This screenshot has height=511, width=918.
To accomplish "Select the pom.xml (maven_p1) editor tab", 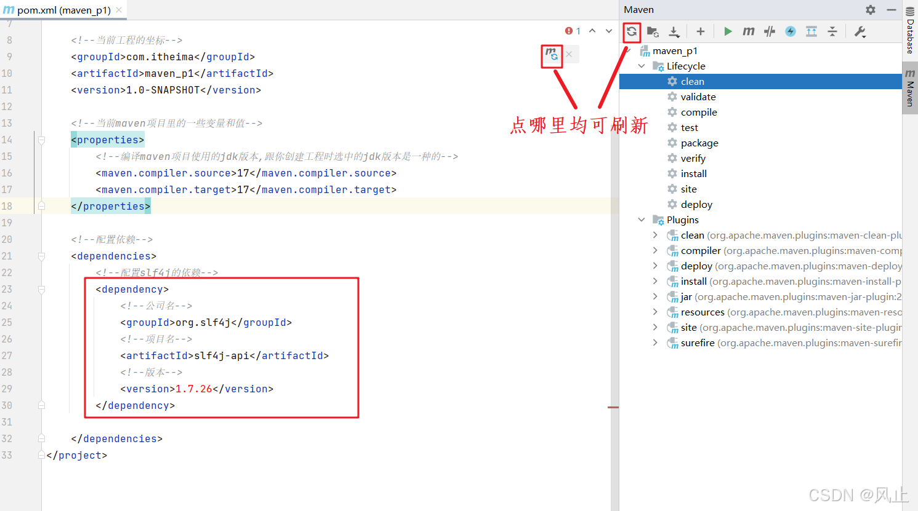I will point(63,10).
